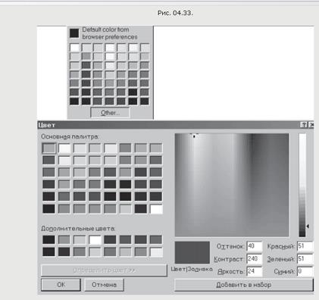Click the Контраст field showing 240
This screenshot has height=300, width=319.
pos(254,258)
